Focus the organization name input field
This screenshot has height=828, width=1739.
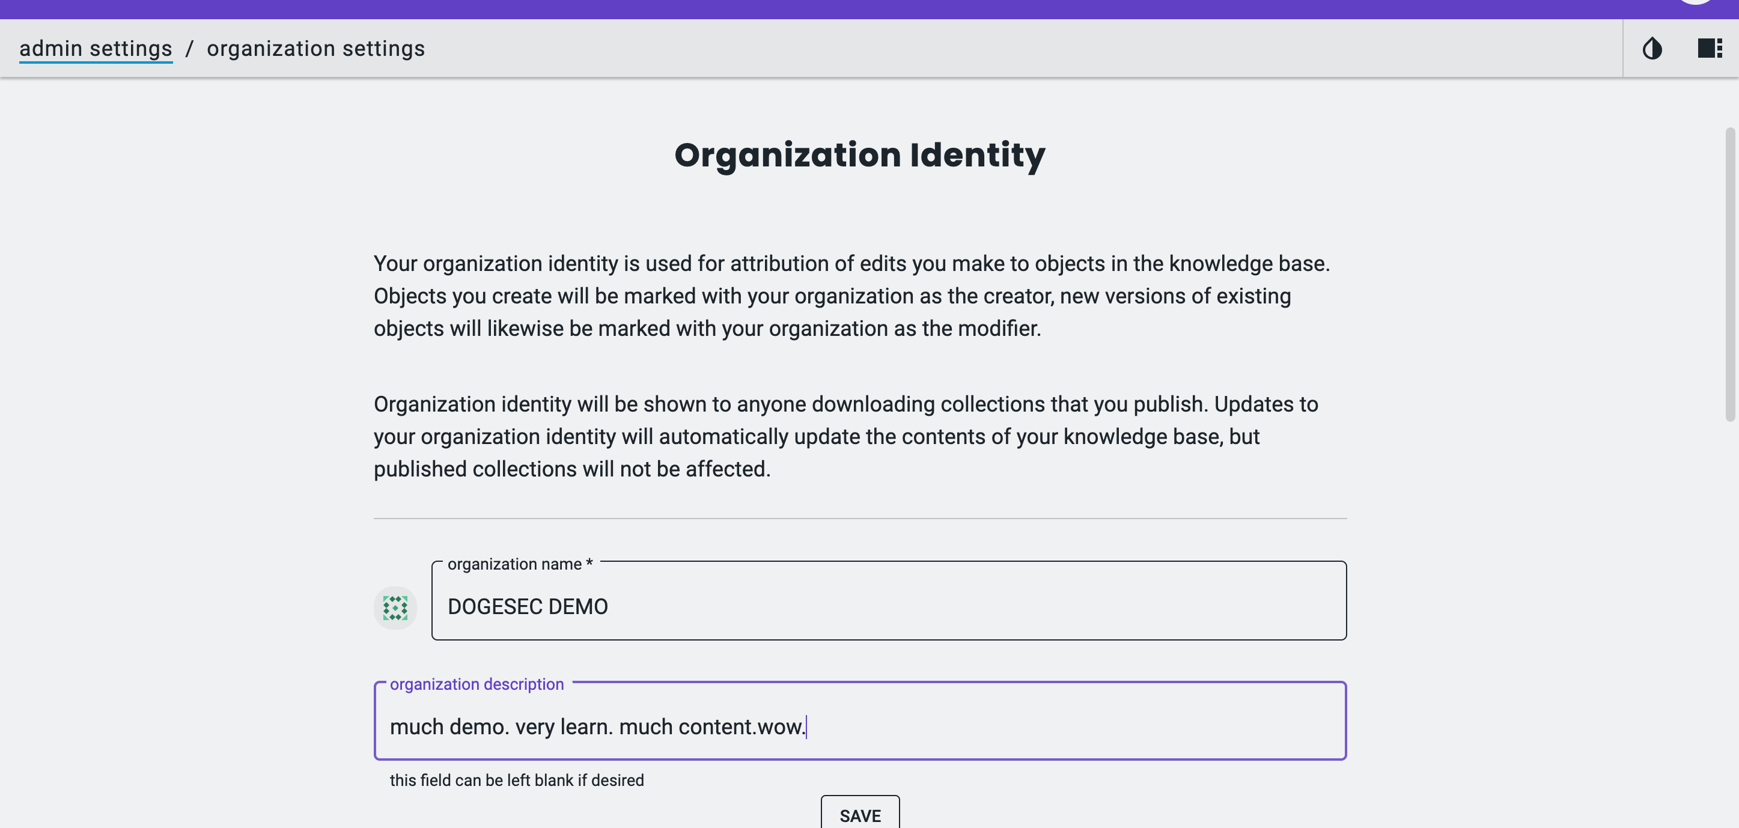coord(945,606)
